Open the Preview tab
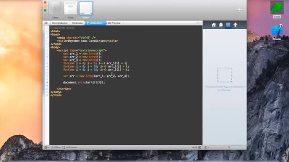 coord(114,23)
